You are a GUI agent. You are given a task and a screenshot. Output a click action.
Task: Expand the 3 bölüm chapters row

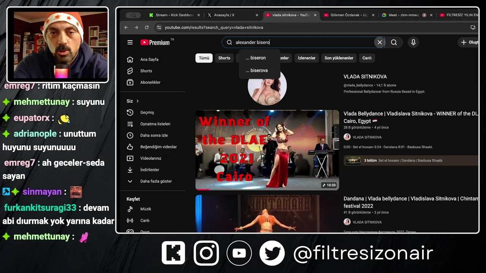pos(411,160)
